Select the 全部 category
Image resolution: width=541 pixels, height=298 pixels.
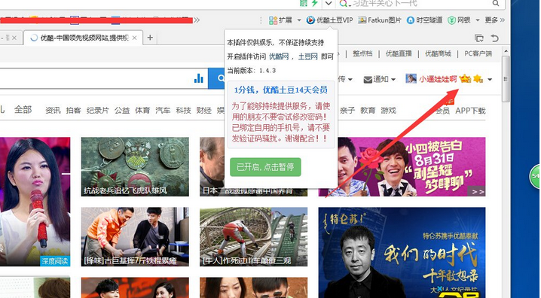[x=23, y=110]
